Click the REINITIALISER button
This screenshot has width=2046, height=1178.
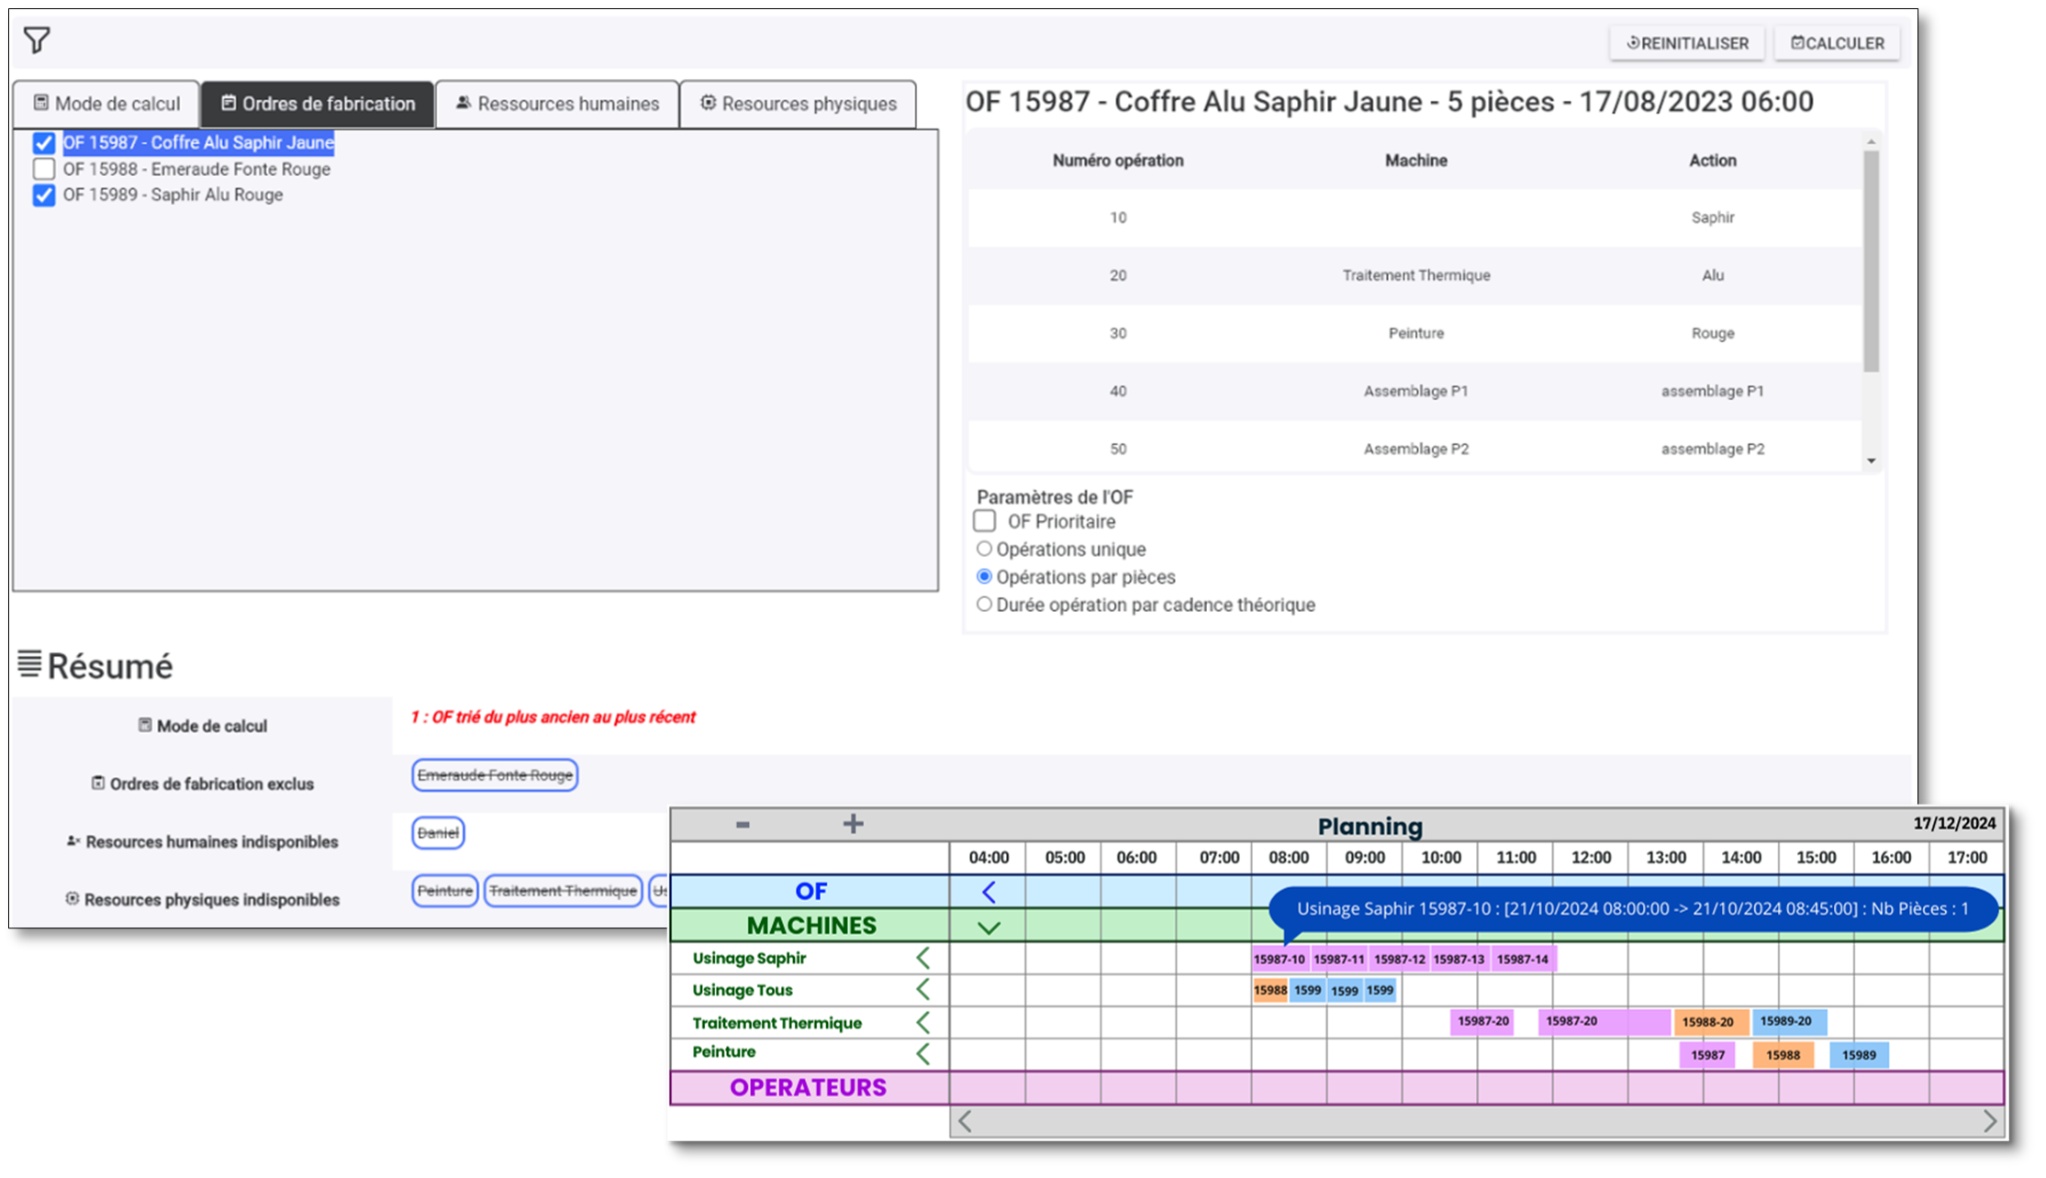(x=1687, y=43)
